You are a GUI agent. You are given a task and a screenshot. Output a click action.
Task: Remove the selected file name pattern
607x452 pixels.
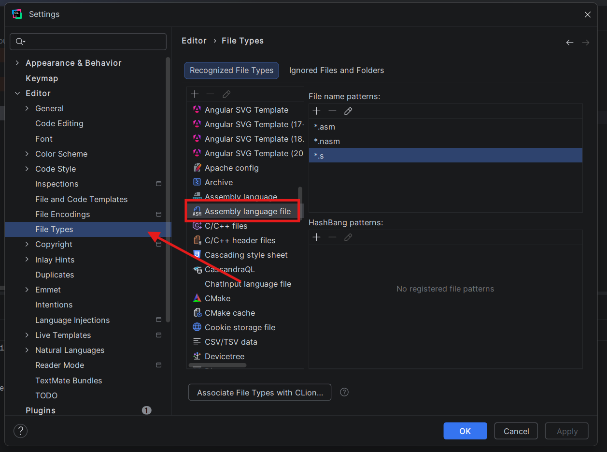[332, 111]
